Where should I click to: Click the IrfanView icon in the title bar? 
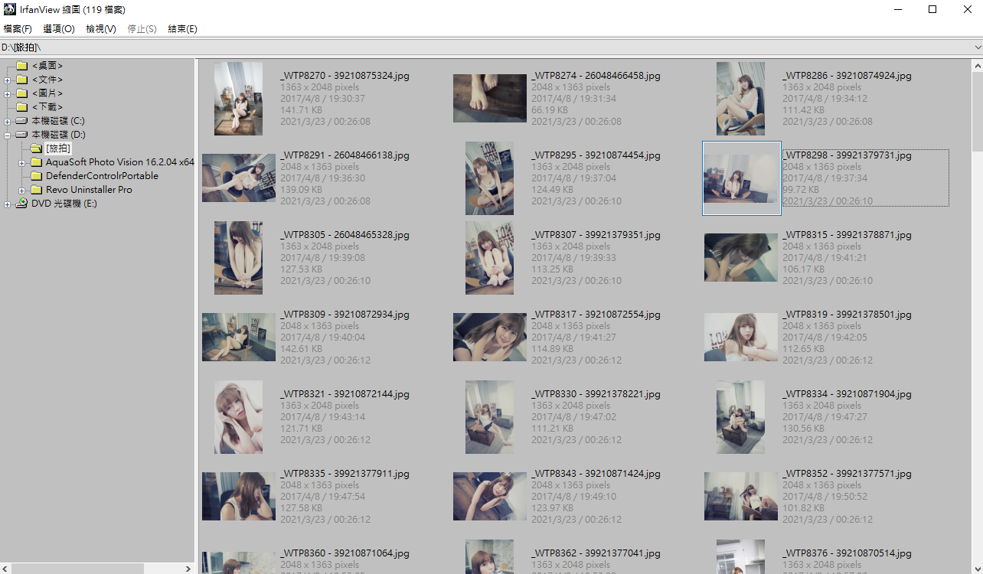pos(8,9)
